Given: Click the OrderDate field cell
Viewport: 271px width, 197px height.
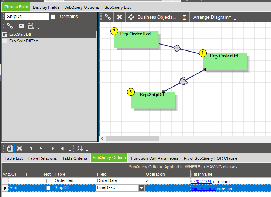Looking at the screenshot, I should tap(120, 181).
